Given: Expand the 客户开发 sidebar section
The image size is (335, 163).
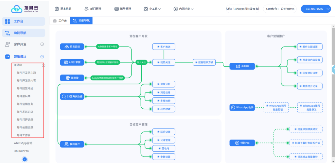Looking at the screenshot, I should point(42,44).
